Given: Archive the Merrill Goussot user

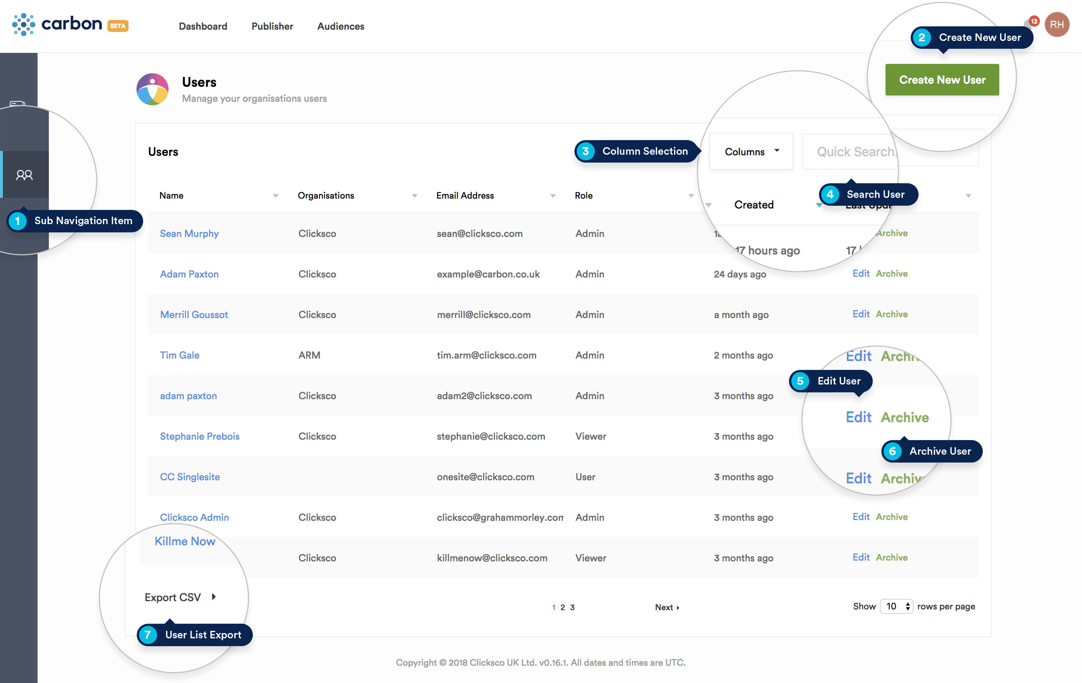Looking at the screenshot, I should pyautogui.click(x=892, y=314).
